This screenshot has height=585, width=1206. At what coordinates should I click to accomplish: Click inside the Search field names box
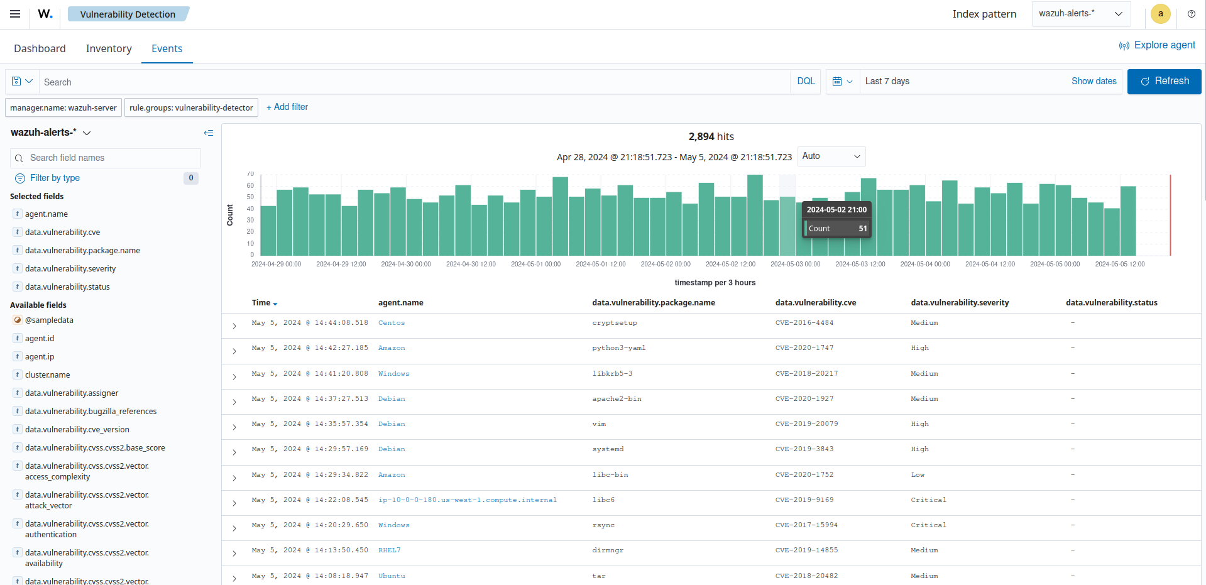(x=105, y=158)
